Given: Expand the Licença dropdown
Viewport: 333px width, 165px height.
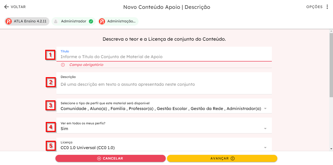Looking at the screenshot, I should point(164,144).
